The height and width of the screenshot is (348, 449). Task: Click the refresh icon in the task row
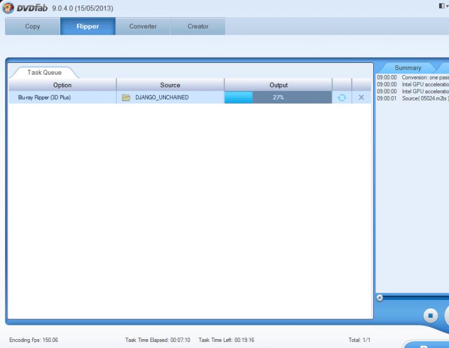click(x=342, y=98)
